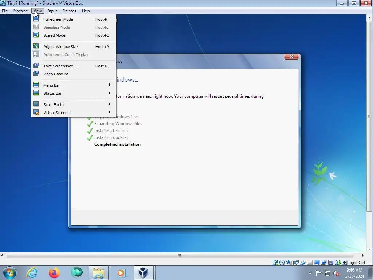Viewport: 373px width, 280px height.
Task: Click the shared folders indicator icon
Action: coord(310,262)
